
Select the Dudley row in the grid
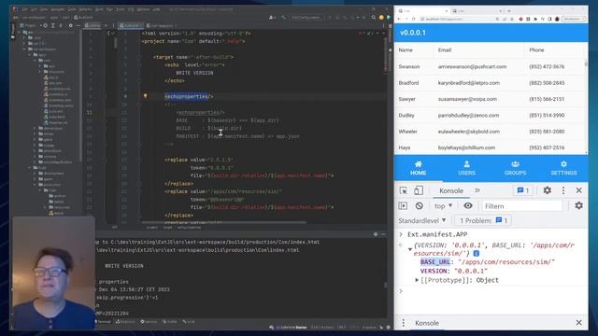(x=490, y=116)
